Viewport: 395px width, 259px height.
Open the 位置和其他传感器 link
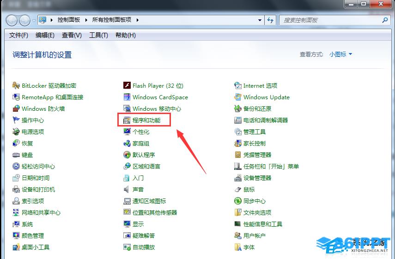tap(155, 212)
